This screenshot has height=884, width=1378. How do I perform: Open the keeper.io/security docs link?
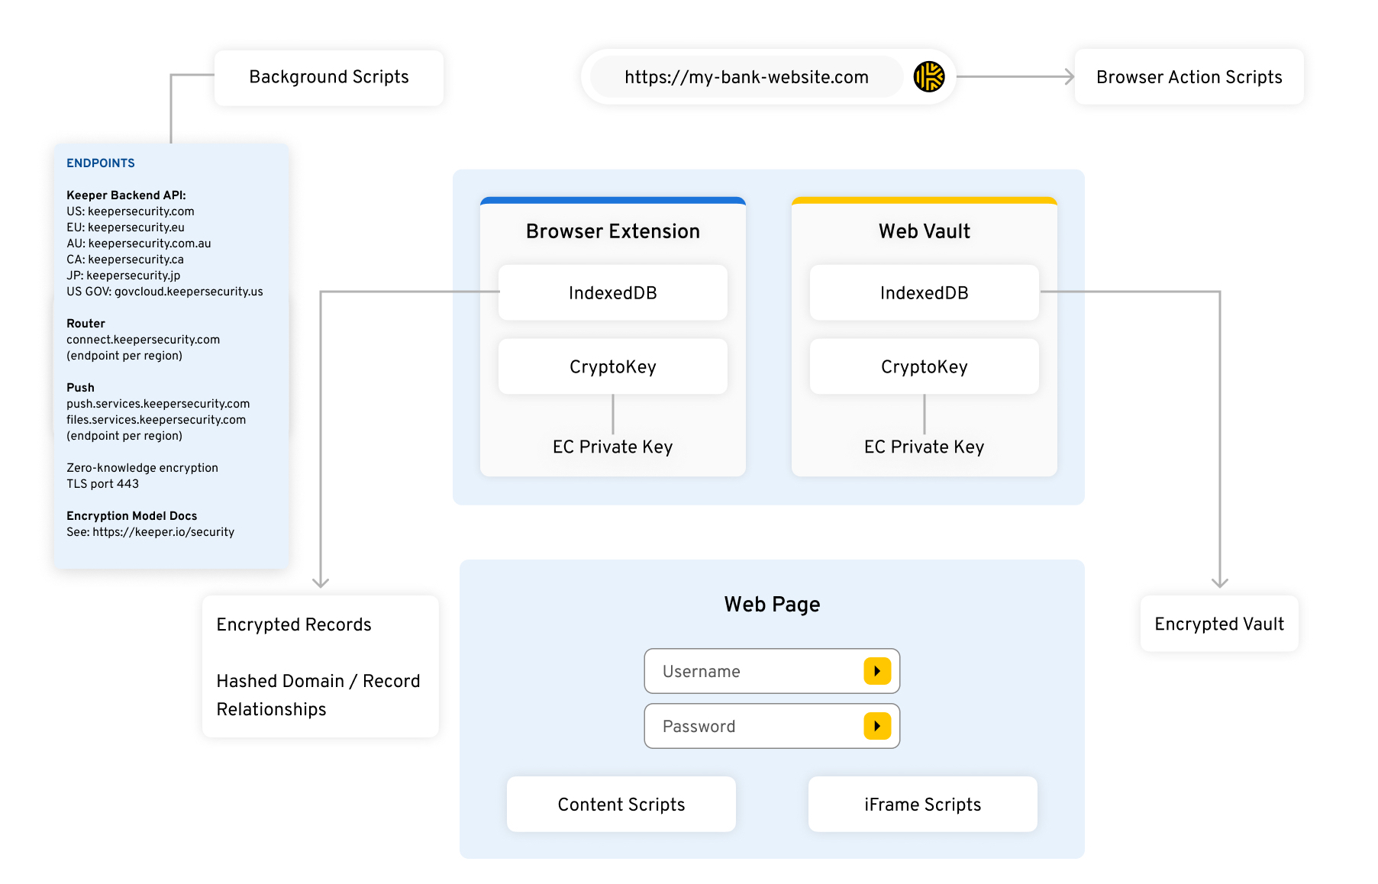tap(163, 532)
